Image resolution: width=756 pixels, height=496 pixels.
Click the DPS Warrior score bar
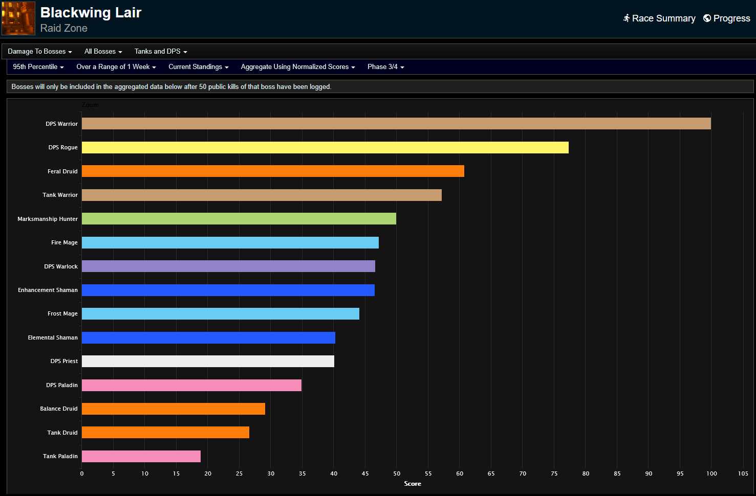[x=396, y=124]
